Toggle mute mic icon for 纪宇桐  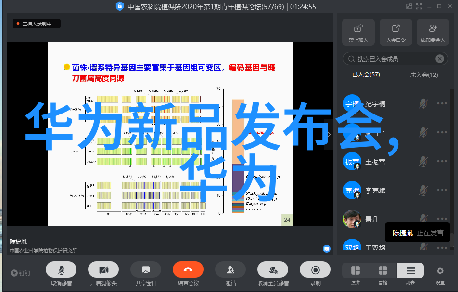(x=423, y=103)
